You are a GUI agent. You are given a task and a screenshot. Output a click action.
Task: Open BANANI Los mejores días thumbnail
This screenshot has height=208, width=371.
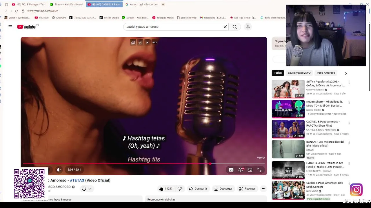tap(288, 149)
